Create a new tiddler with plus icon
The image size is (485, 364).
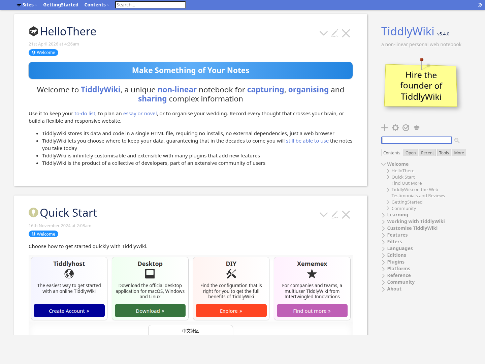(x=385, y=128)
